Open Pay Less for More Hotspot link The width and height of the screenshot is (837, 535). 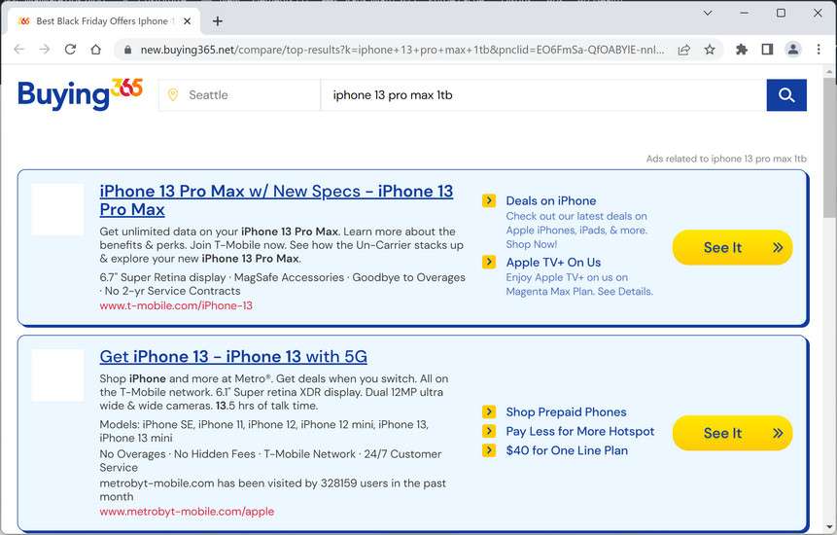click(580, 431)
